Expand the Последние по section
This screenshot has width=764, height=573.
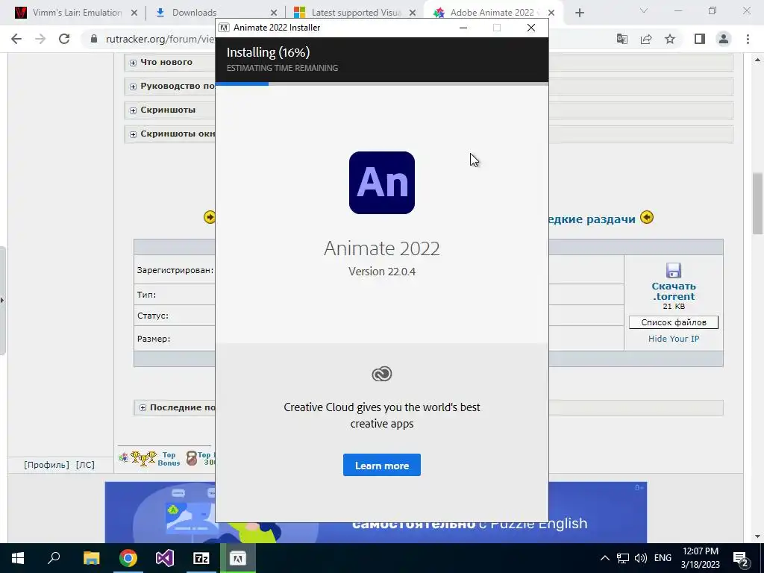tap(143, 408)
